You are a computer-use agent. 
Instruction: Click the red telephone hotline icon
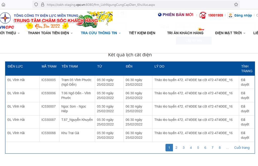click(x=203, y=15)
